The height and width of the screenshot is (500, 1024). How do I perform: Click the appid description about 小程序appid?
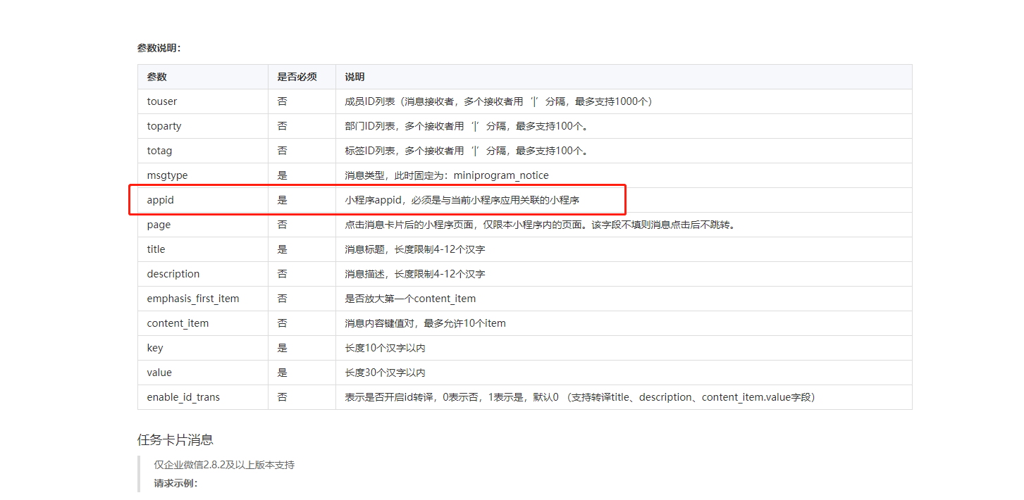point(462,200)
